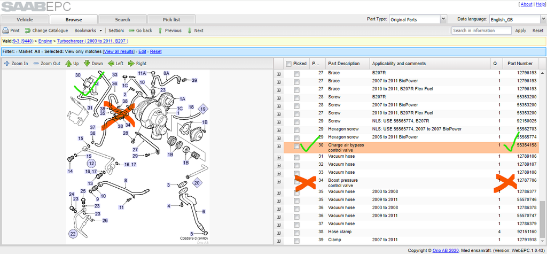This screenshot has width=547, height=254.
Task: Check Vacuum hose 12789107 checkbox
Action: (296, 165)
